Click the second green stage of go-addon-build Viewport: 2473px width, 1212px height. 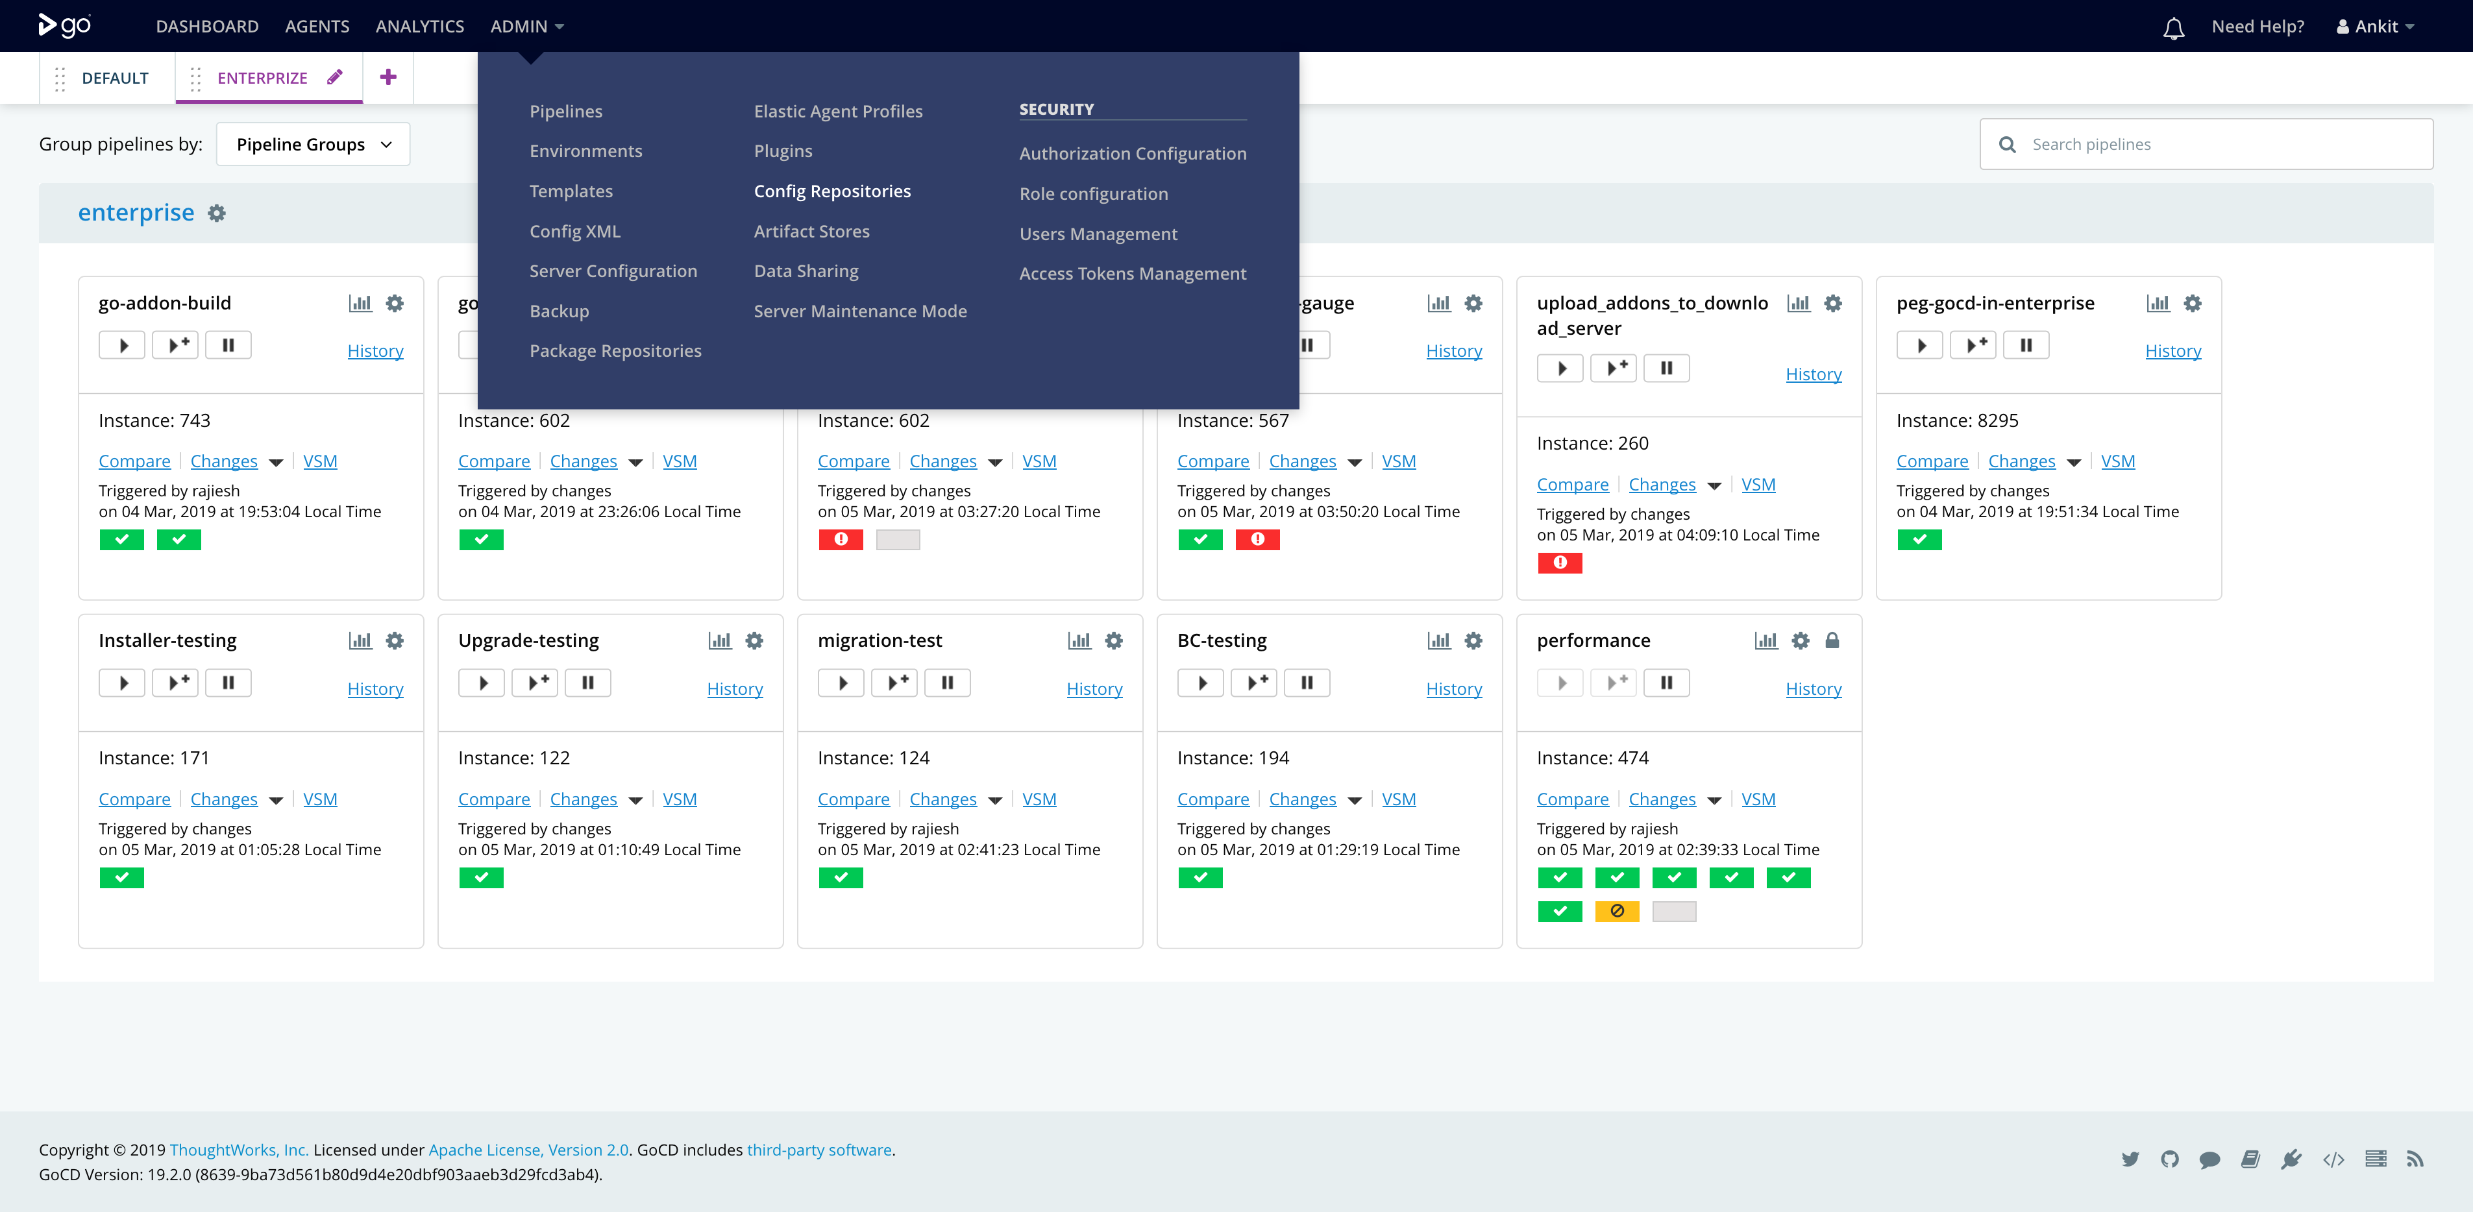(x=178, y=540)
